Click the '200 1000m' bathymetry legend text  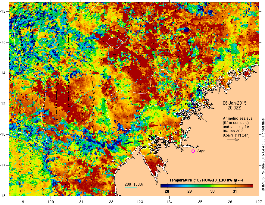click(x=135, y=184)
